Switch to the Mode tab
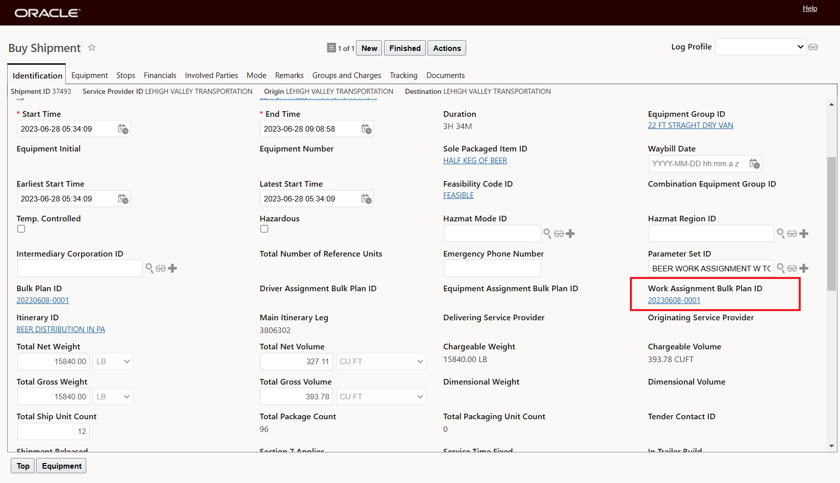The height and width of the screenshot is (483, 840). [257, 75]
